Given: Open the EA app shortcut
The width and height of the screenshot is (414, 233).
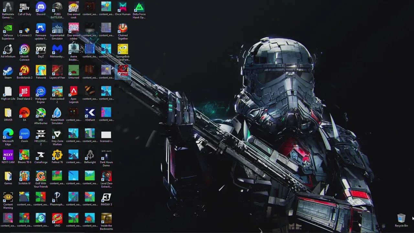Looking at the screenshot, I should point(25,115).
